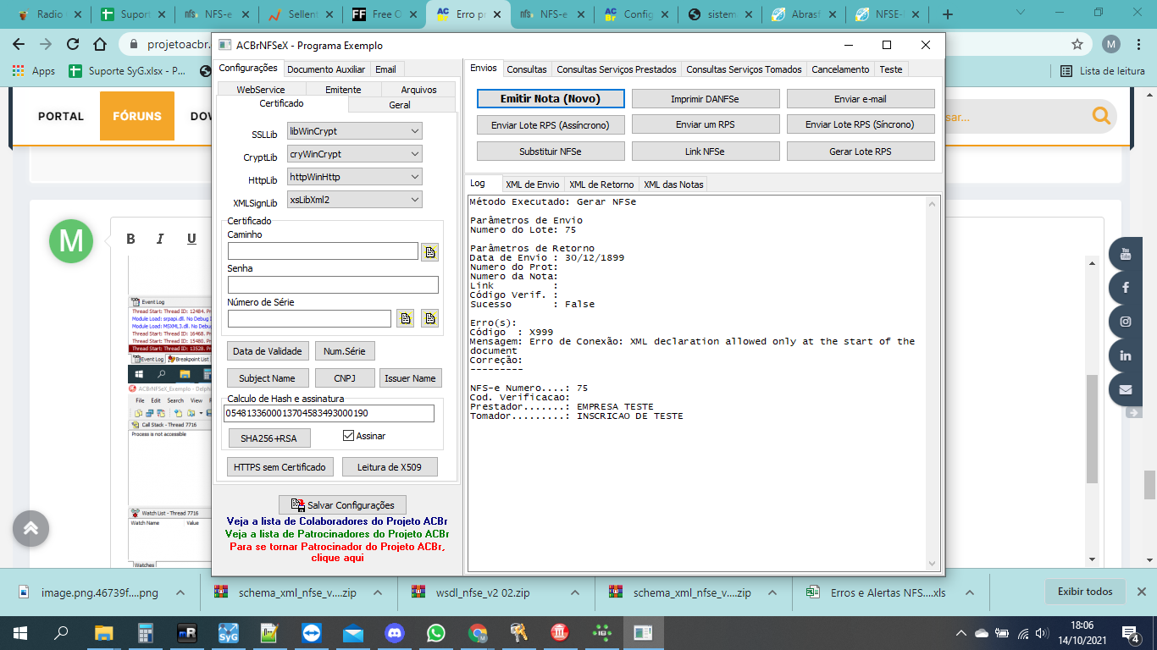Click the orange search magnifier on forum page
1157x650 pixels.
[x=1101, y=116]
